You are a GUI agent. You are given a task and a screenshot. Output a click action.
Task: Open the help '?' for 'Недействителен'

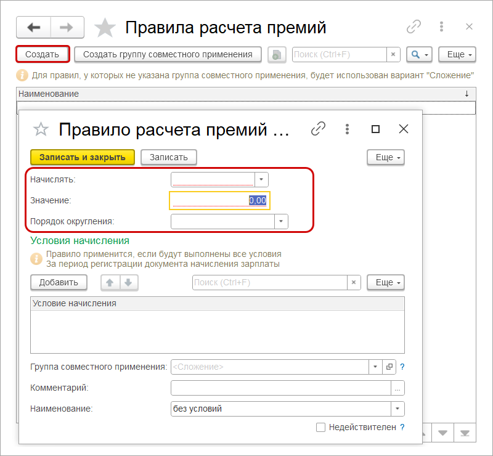tap(402, 427)
